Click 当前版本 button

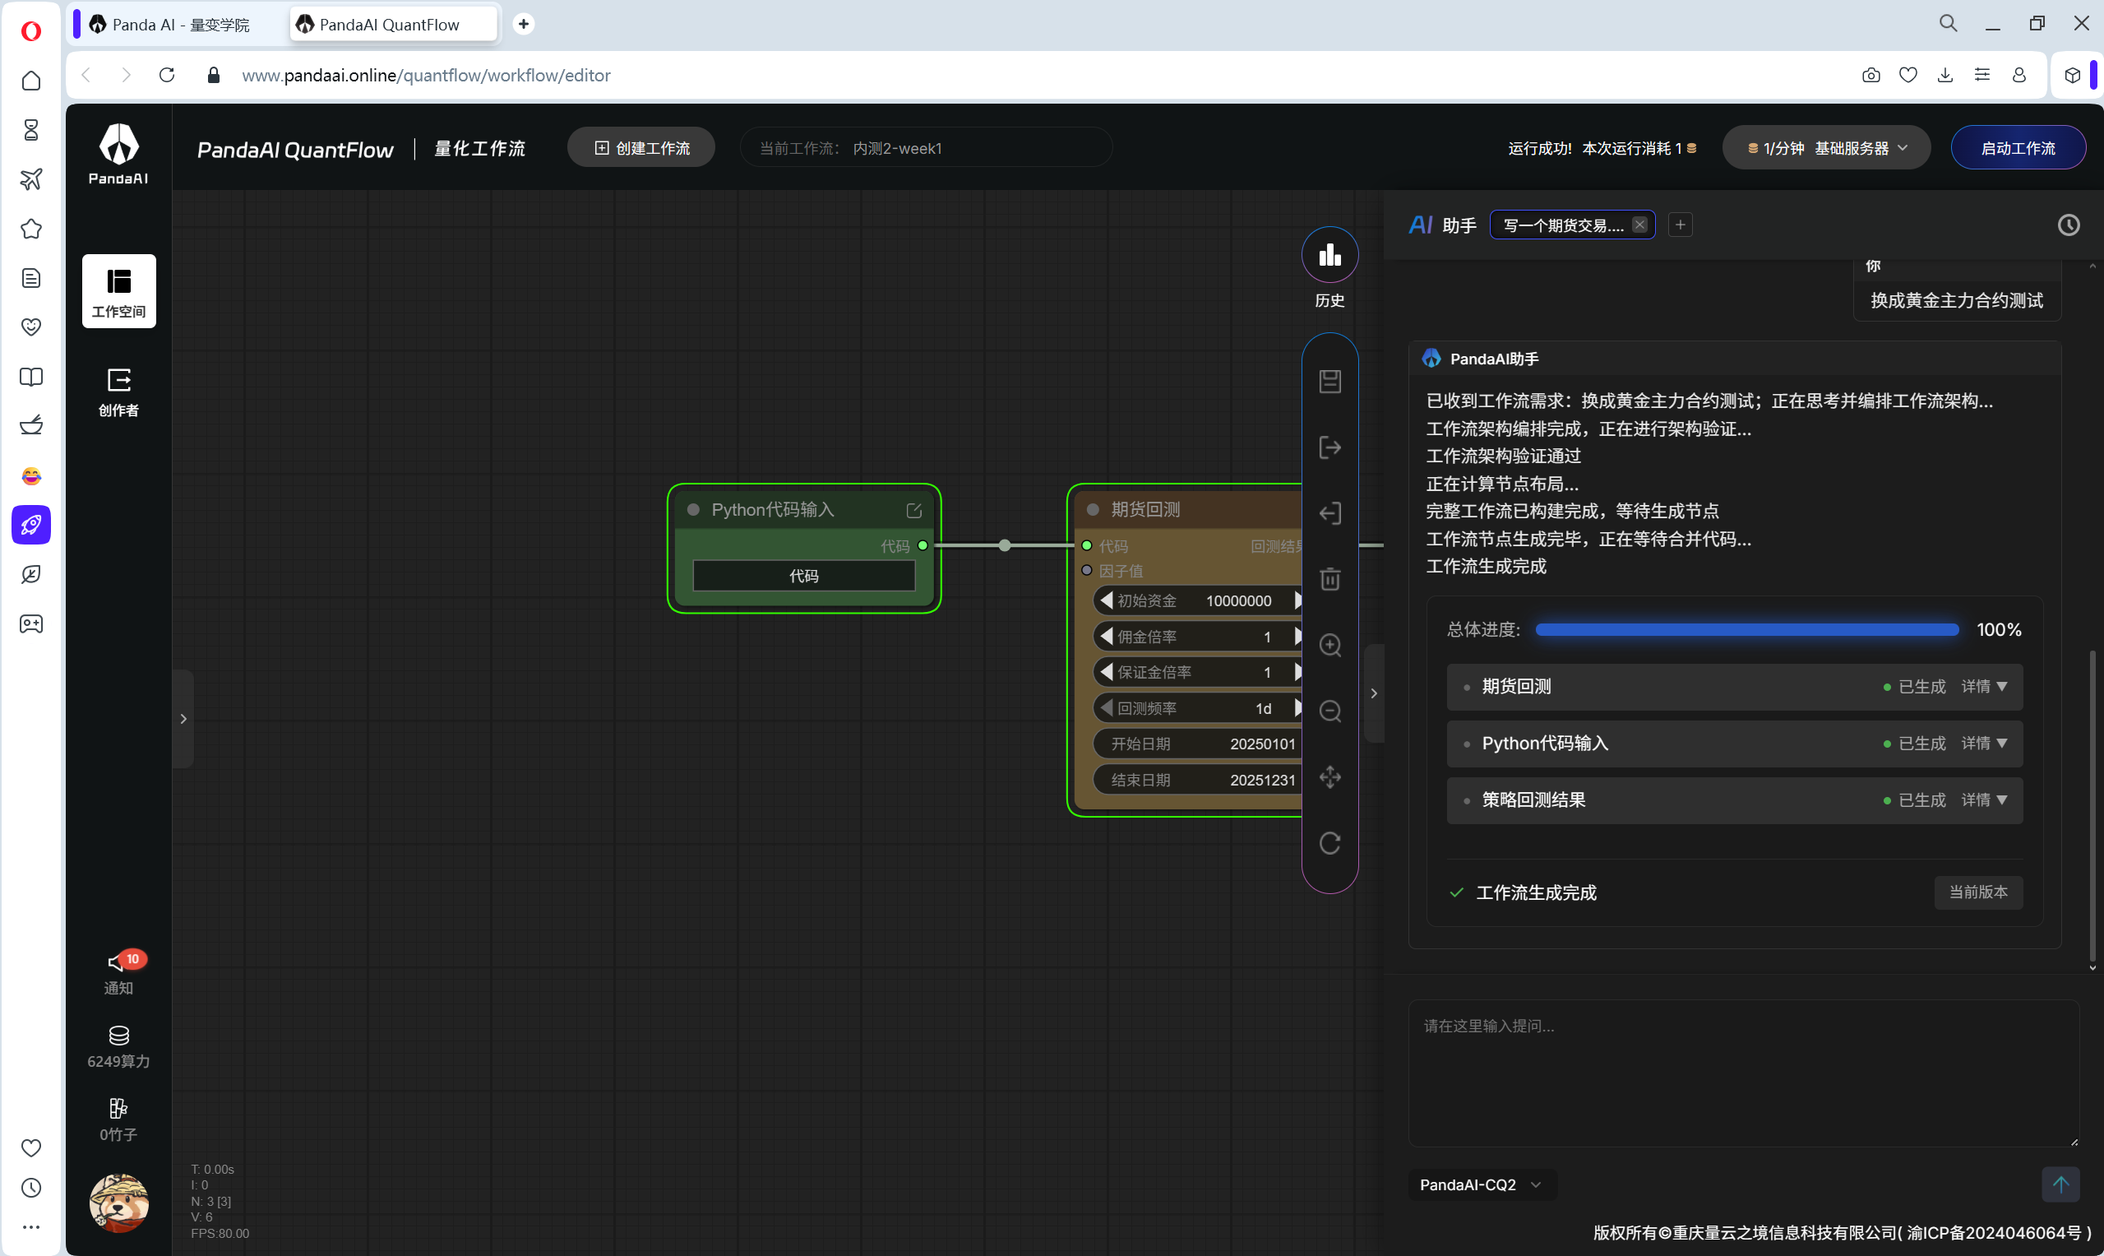pos(1977,892)
